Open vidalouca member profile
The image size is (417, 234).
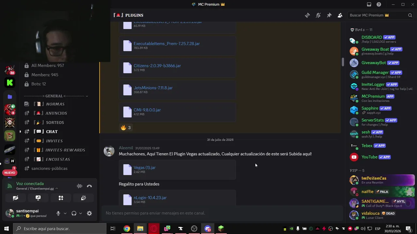382,215
